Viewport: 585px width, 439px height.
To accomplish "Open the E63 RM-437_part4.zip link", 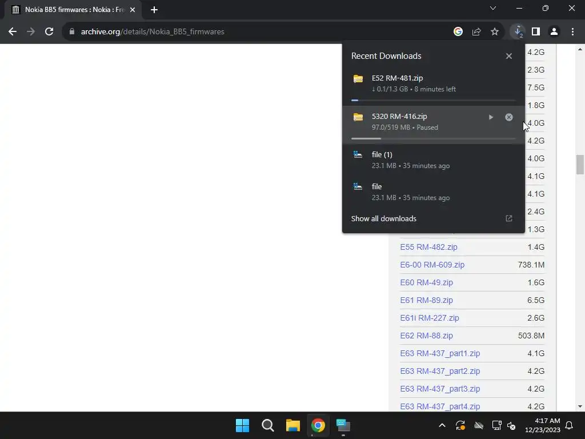I will point(440,406).
